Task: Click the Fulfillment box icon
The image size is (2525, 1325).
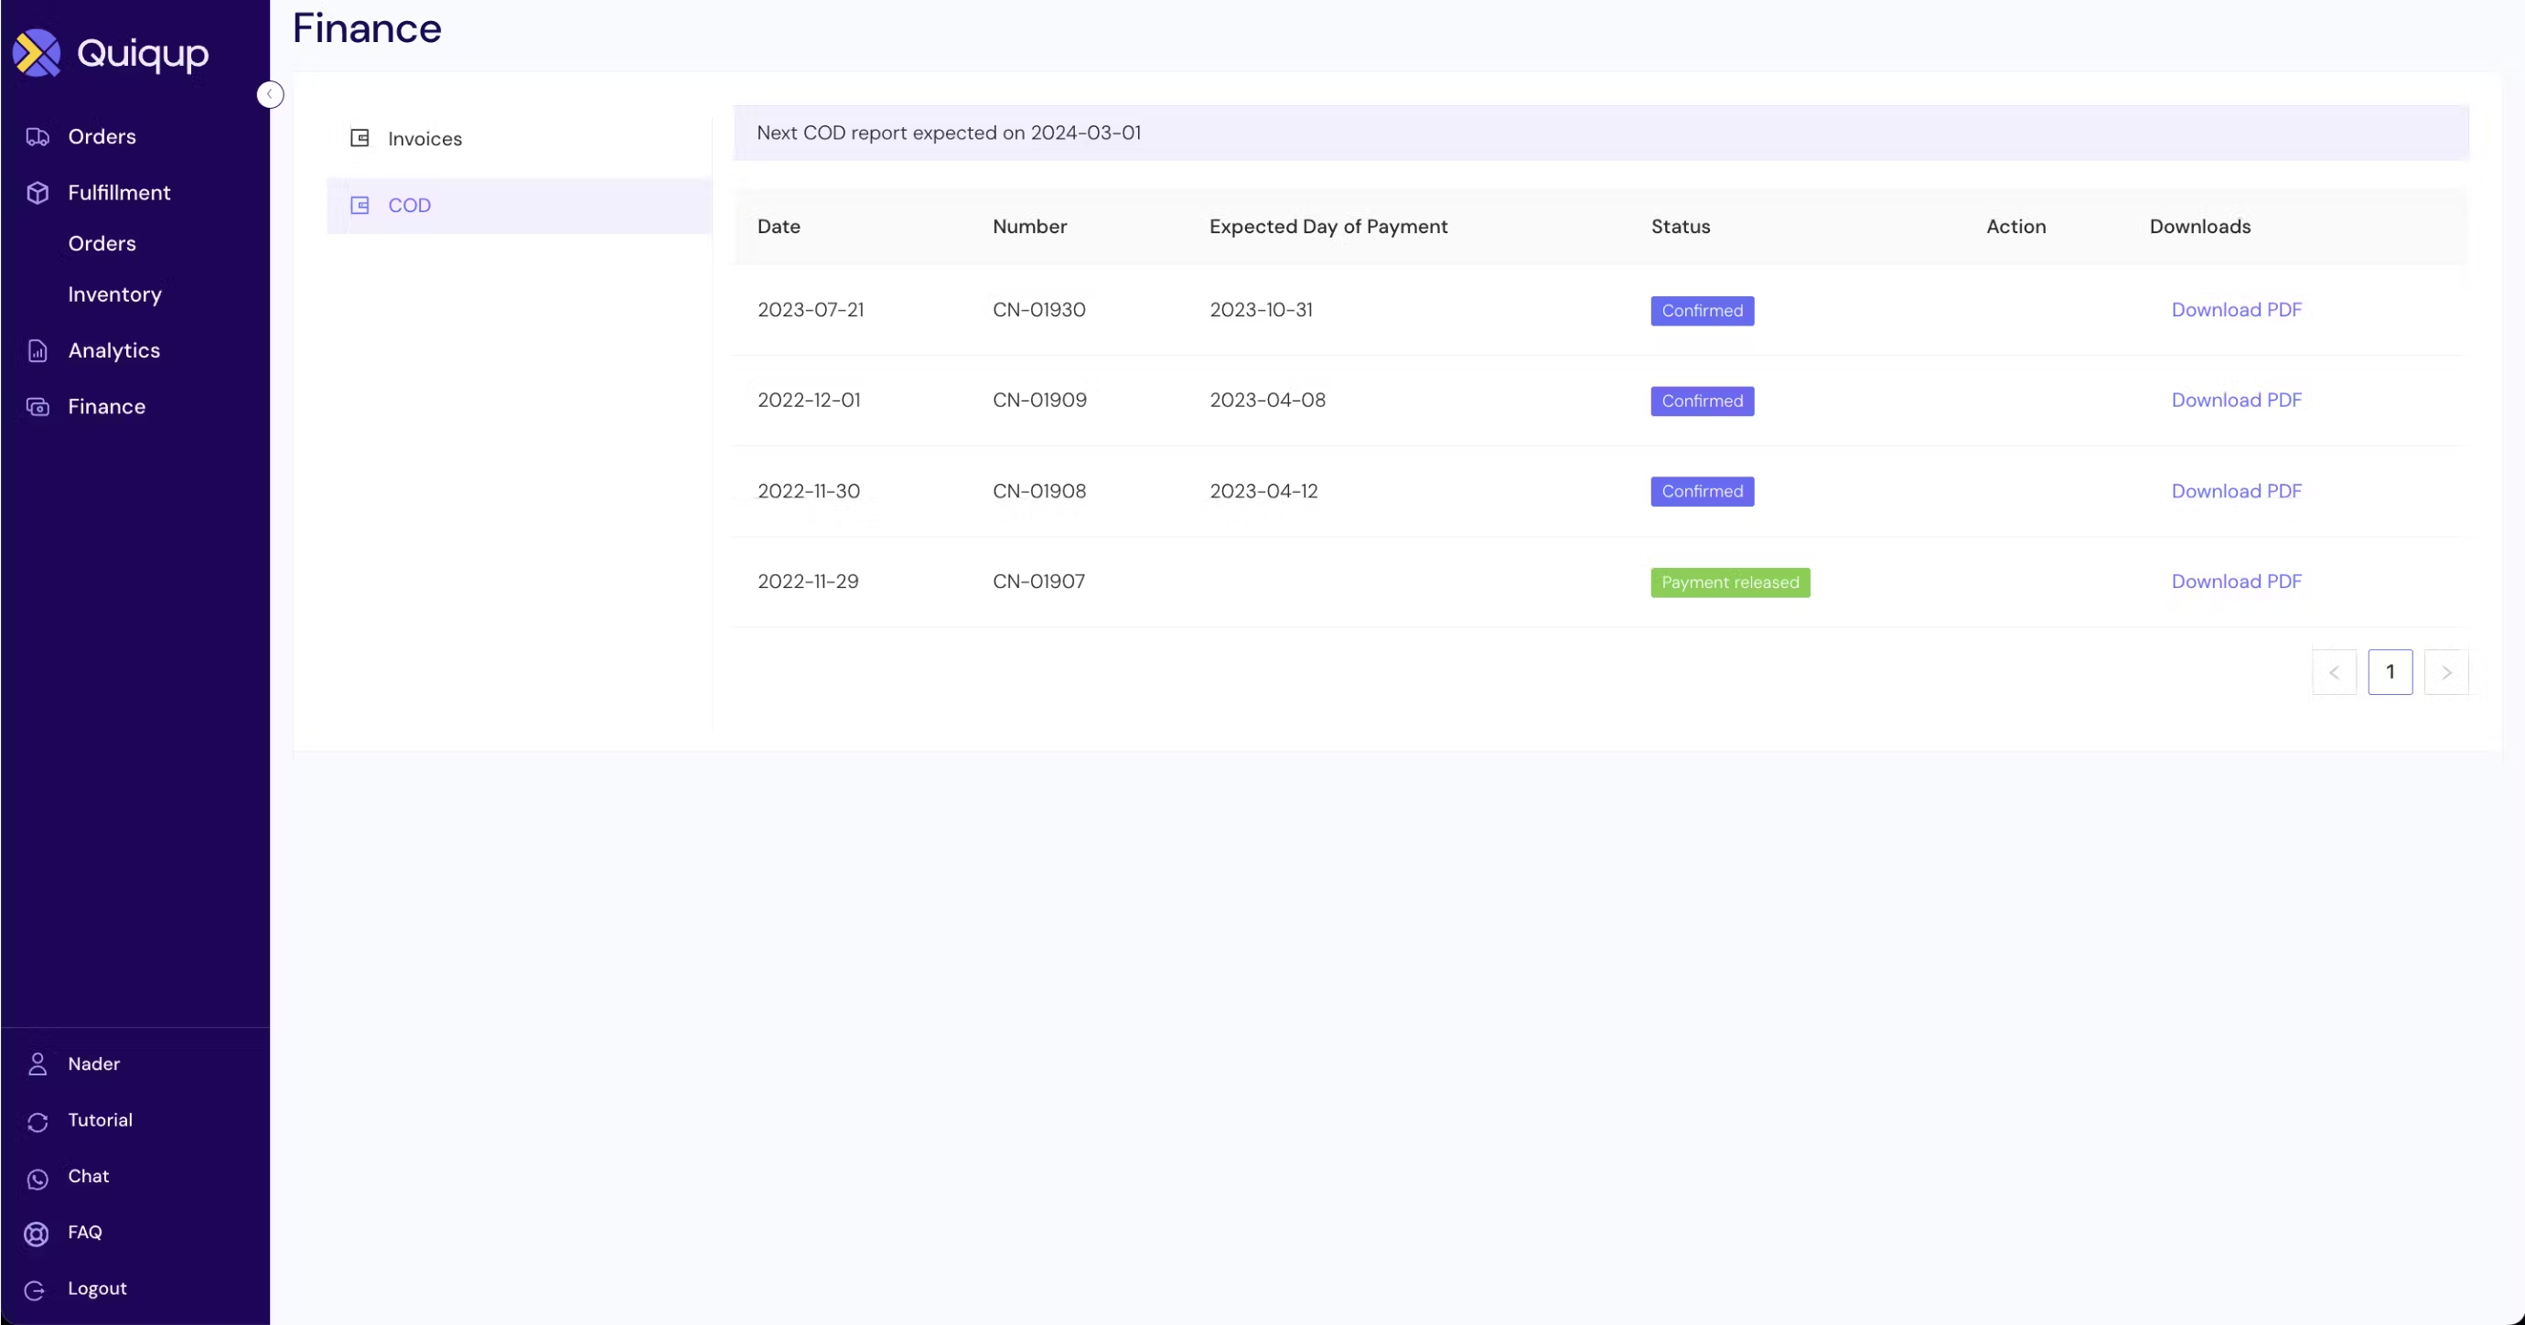Action: [x=38, y=193]
